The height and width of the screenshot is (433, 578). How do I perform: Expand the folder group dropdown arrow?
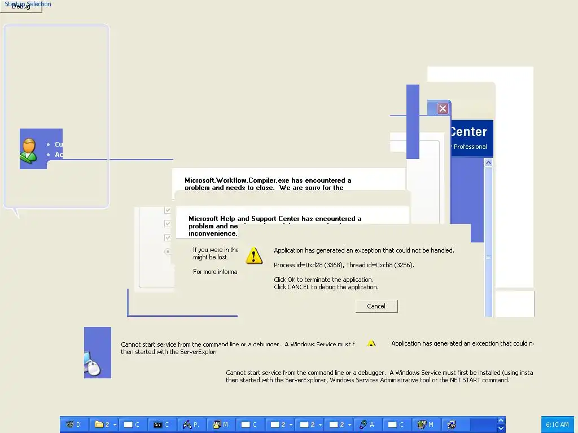(x=115, y=425)
